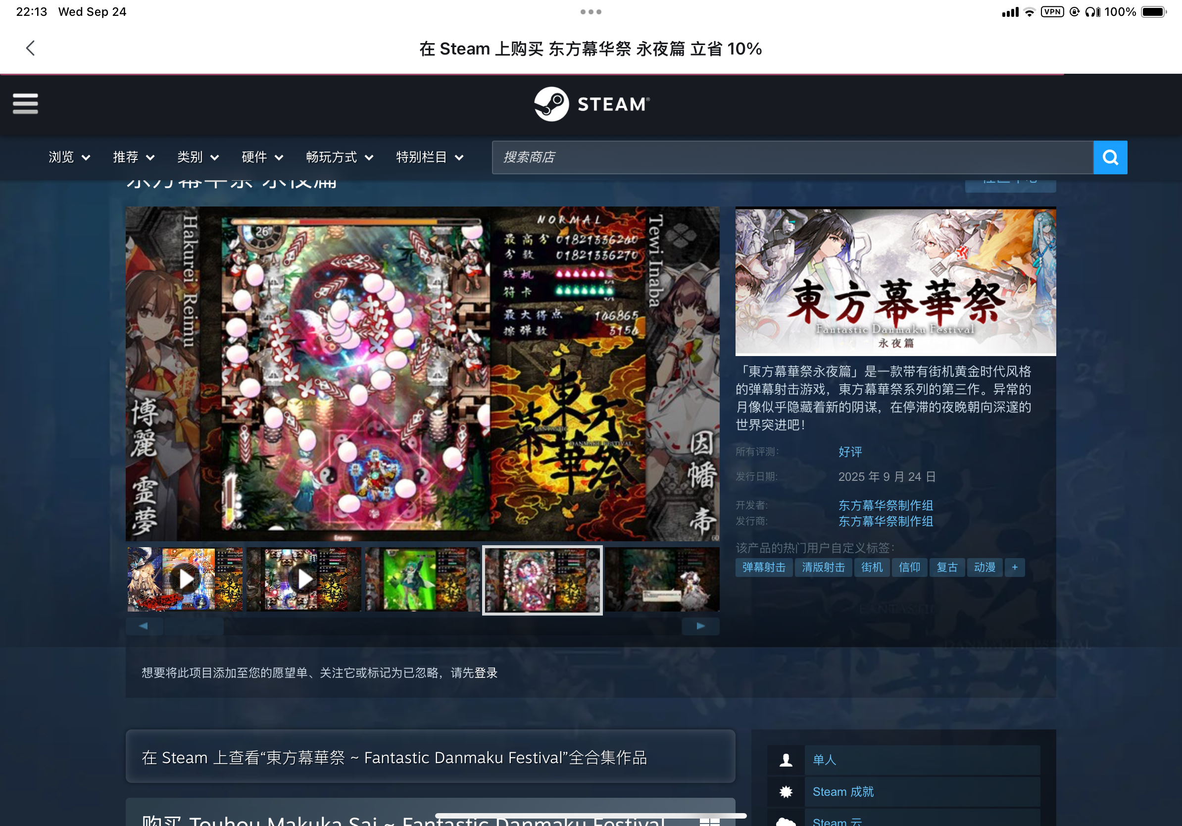
Task: Expand the 类别 dropdown menu
Action: pos(198,157)
